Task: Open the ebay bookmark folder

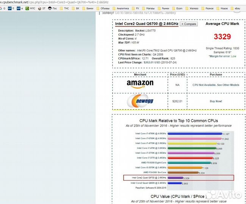Action: (x=235, y=8)
